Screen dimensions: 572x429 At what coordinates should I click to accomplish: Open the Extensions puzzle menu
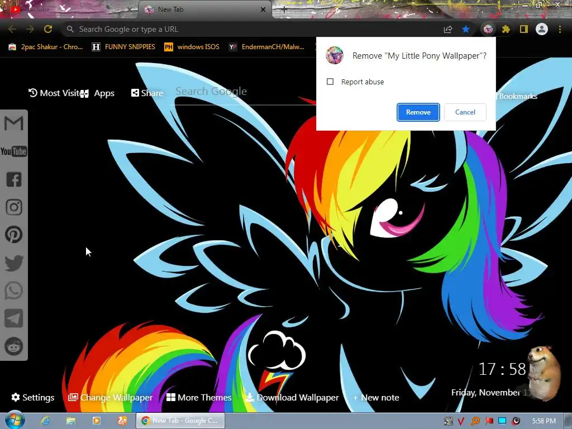[506, 29]
